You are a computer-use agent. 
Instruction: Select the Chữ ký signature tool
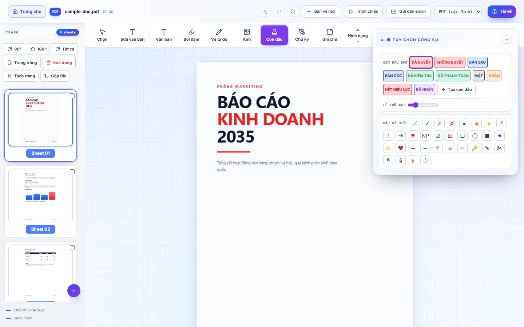point(302,35)
